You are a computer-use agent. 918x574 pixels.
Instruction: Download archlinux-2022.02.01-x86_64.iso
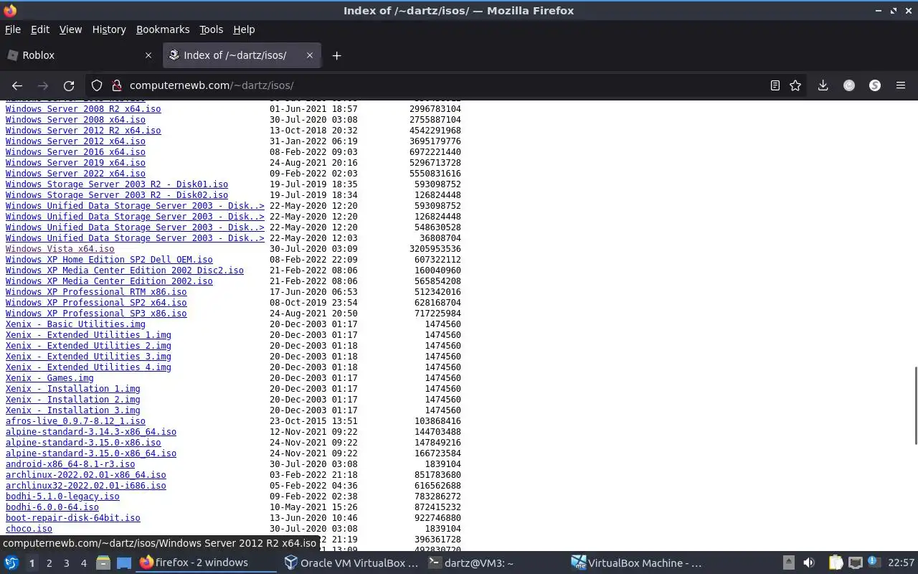[x=86, y=475]
